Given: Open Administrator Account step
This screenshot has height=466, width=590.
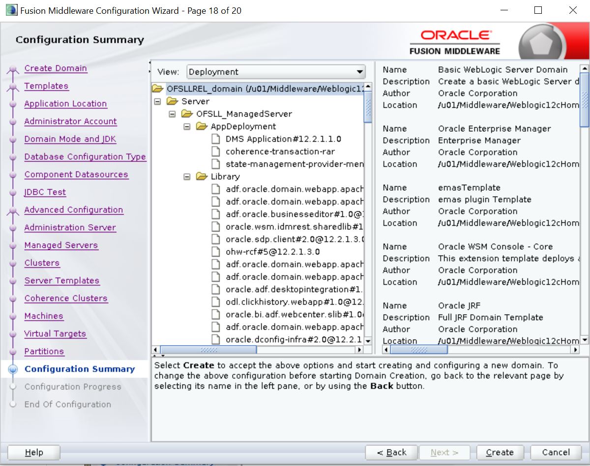Looking at the screenshot, I should (70, 121).
